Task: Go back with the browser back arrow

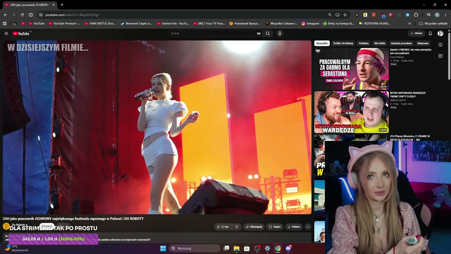Action: point(5,15)
